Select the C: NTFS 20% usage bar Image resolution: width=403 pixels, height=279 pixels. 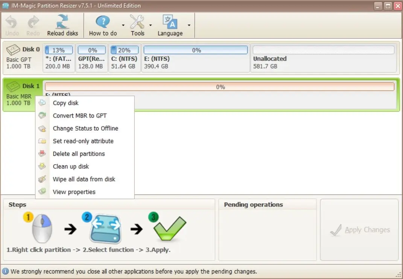[125, 50]
